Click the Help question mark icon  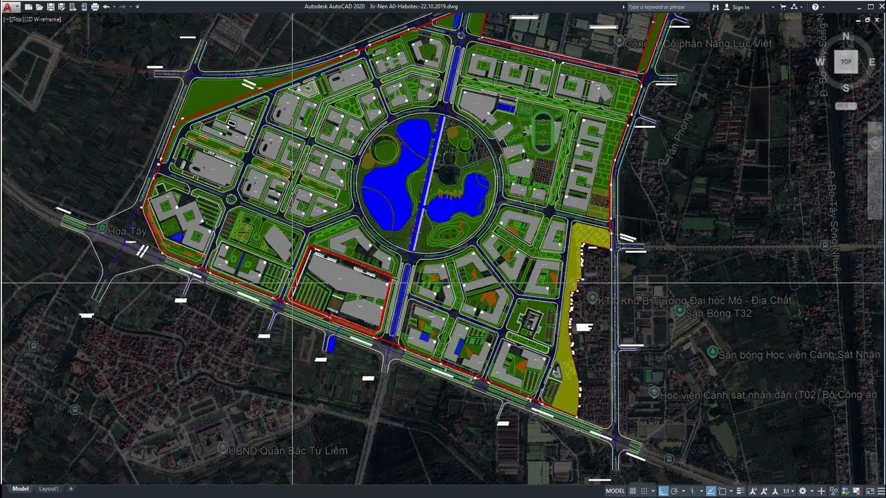815,7
